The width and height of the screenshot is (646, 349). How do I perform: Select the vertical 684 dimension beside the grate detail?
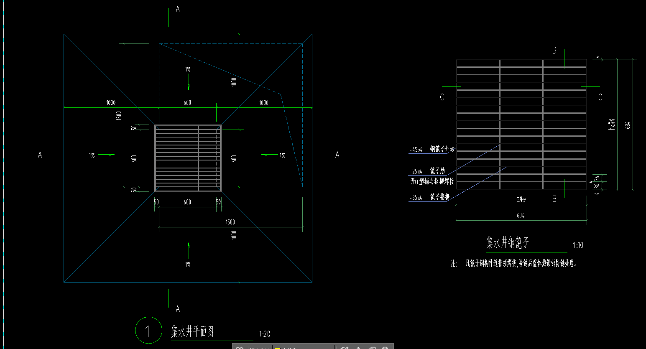click(628, 125)
